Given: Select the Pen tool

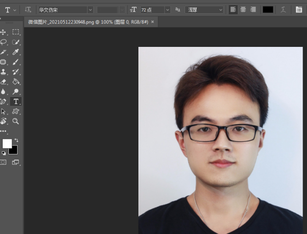Looking at the screenshot, I should coord(4,101).
